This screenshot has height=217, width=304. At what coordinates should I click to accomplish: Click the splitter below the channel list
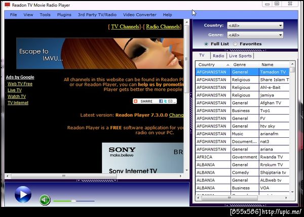point(245,205)
